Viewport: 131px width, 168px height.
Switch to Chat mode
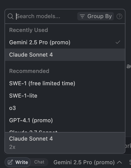[x=39, y=162]
